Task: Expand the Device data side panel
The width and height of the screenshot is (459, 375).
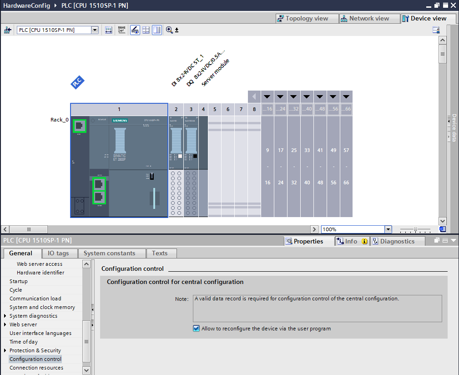Action: [449, 121]
